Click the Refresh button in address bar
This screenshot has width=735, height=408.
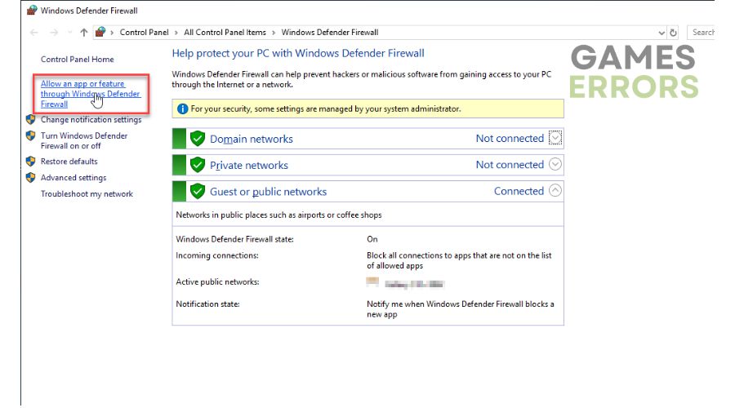[673, 33]
